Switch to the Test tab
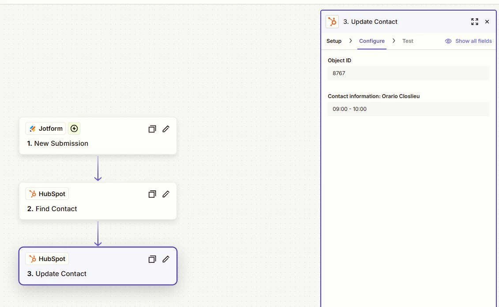 (408, 41)
